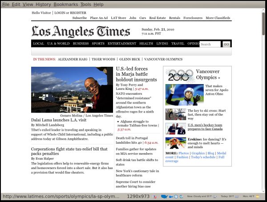Click GLENN BECK in the news bar
Viewport: 267px width, 202px height.
[x=129, y=59]
